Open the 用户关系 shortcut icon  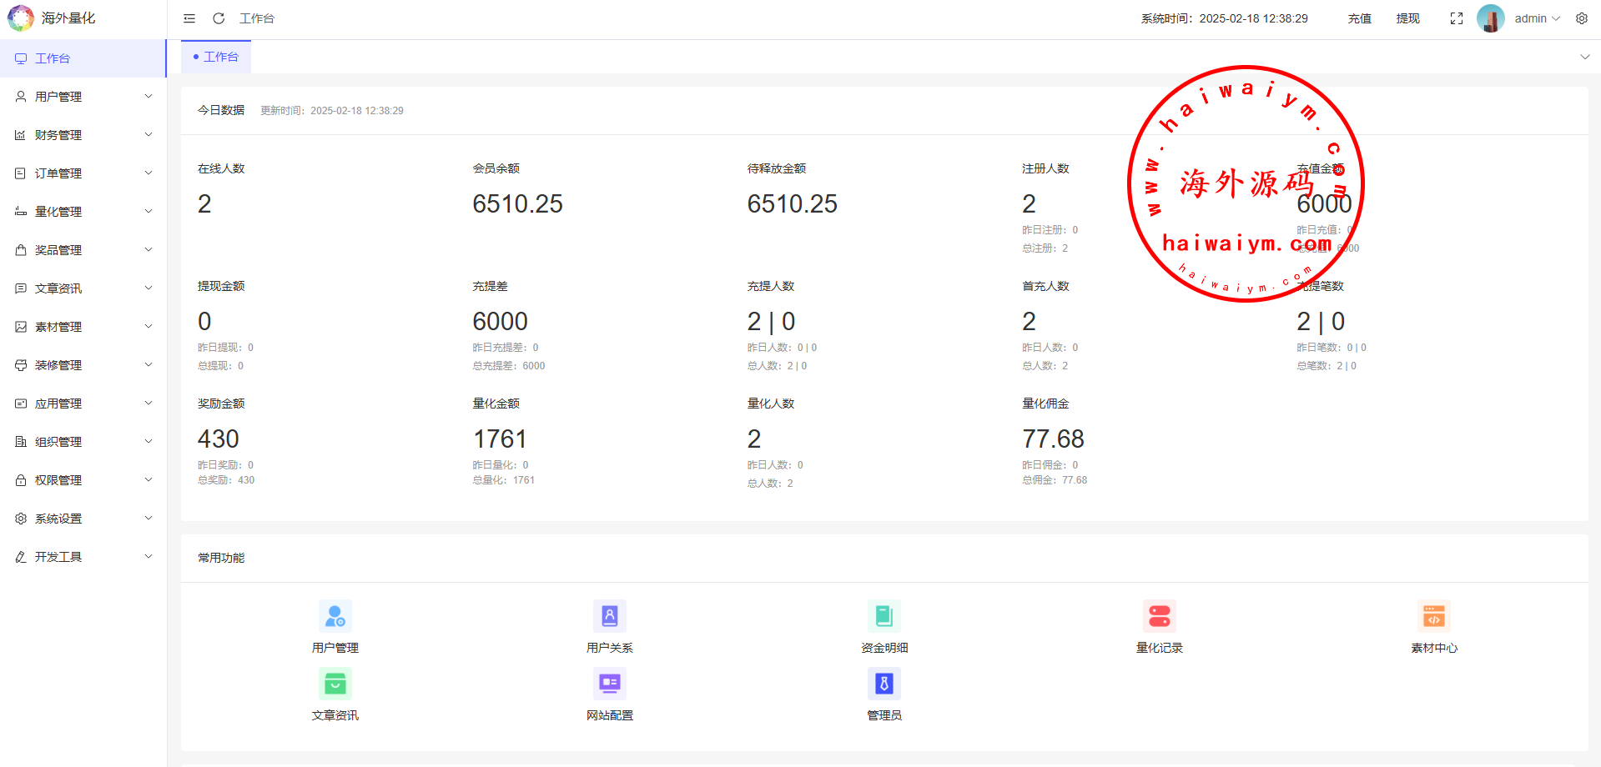click(610, 617)
